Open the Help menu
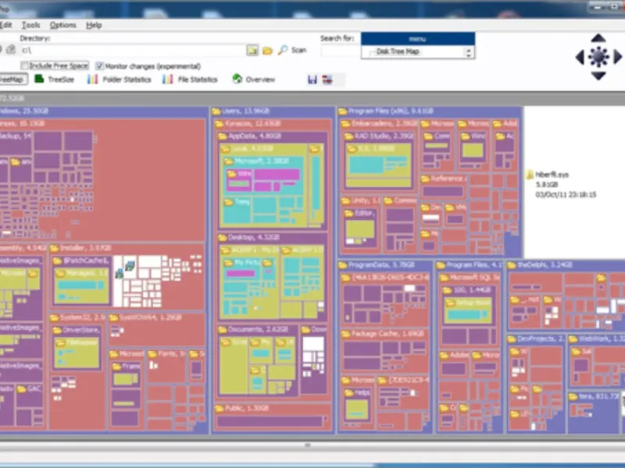The image size is (625, 468). pyautogui.click(x=94, y=25)
